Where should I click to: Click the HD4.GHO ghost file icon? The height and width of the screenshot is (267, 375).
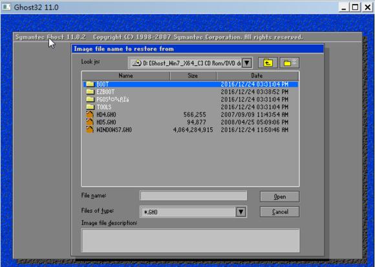90,114
